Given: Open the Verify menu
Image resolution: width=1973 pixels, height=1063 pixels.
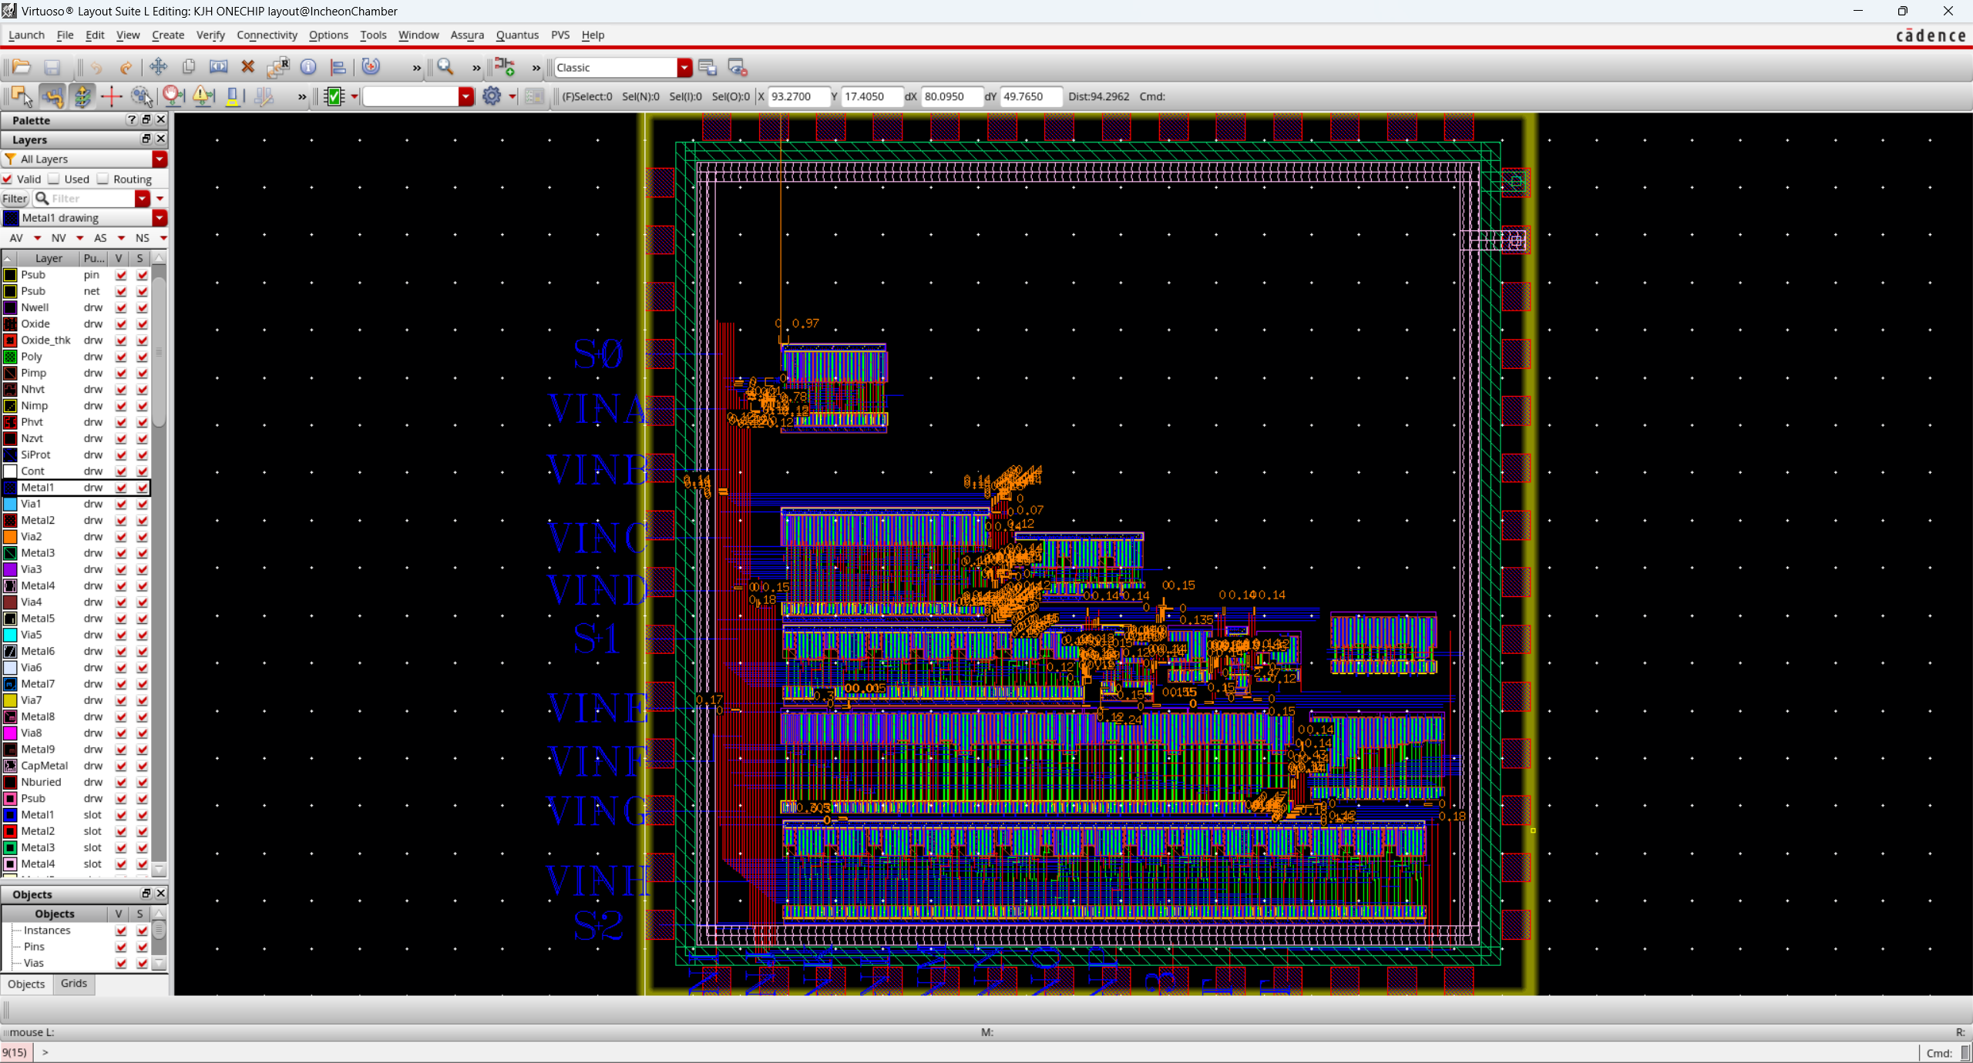Looking at the screenshot, I should (x=210, y=35).
